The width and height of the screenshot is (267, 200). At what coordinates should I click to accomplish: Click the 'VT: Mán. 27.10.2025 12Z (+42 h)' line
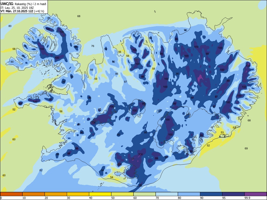[x=22, y=11]
